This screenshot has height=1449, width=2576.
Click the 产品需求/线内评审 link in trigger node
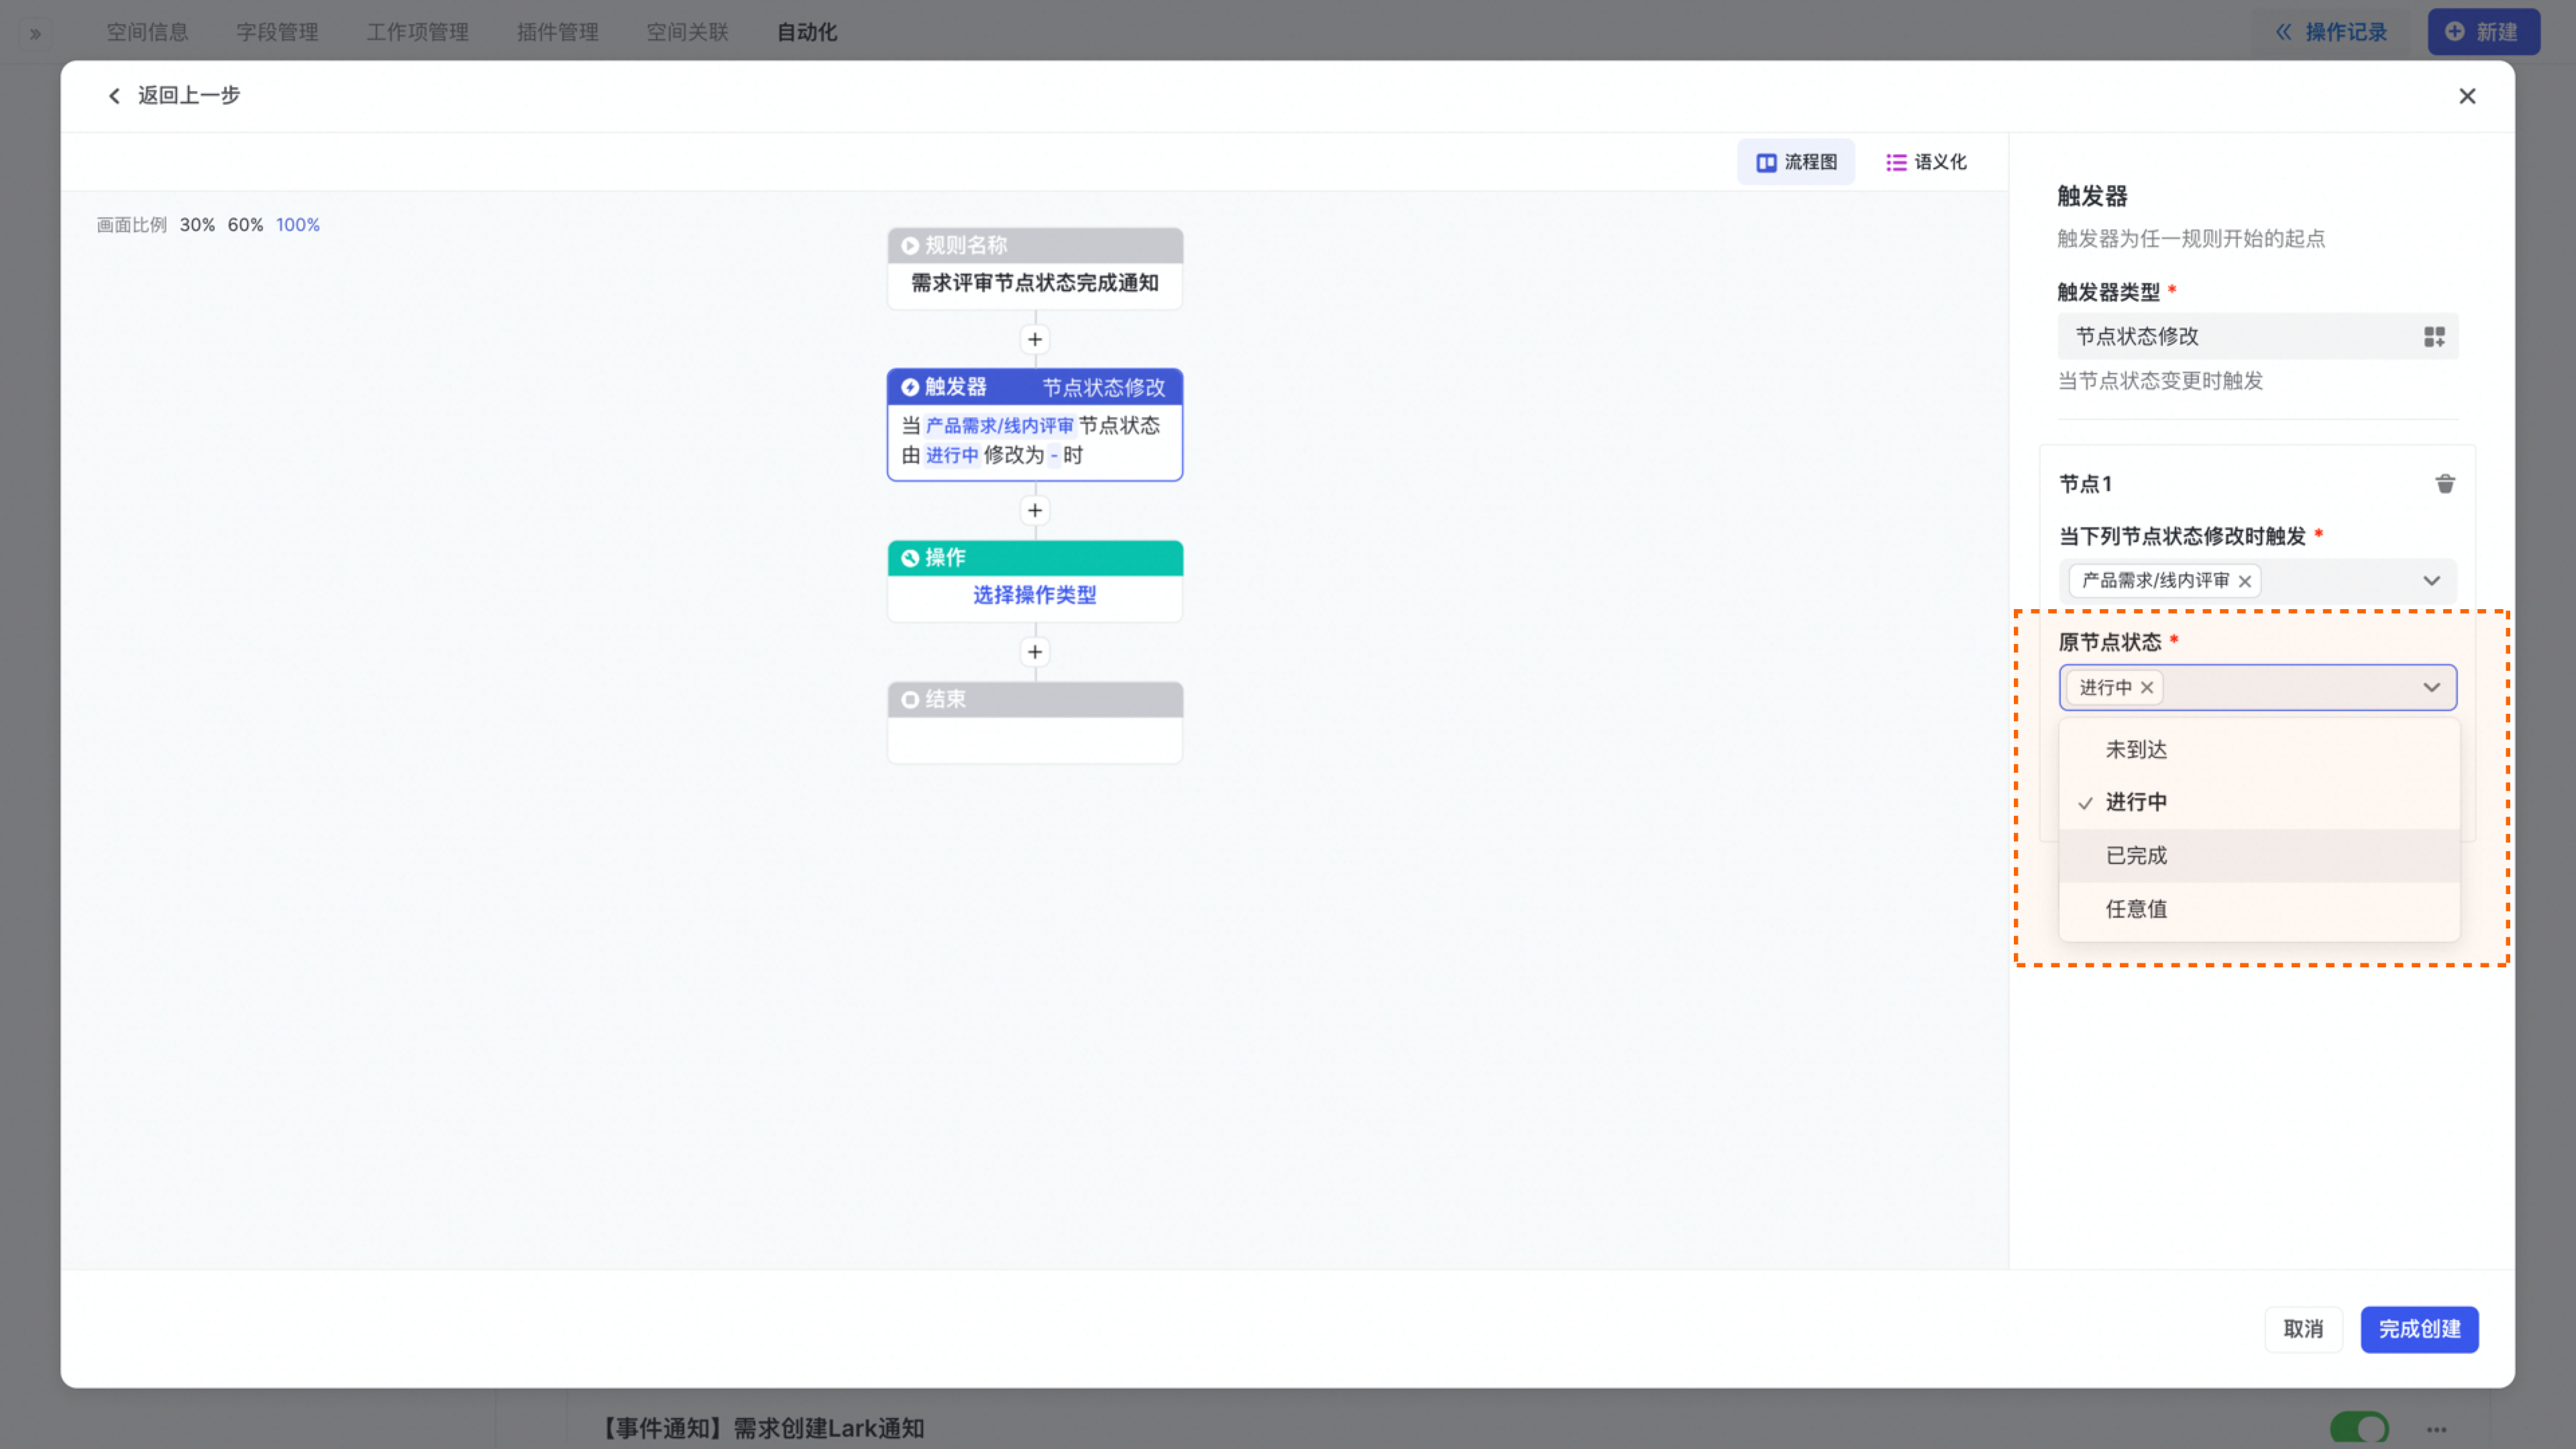click(x=999, y=426)
